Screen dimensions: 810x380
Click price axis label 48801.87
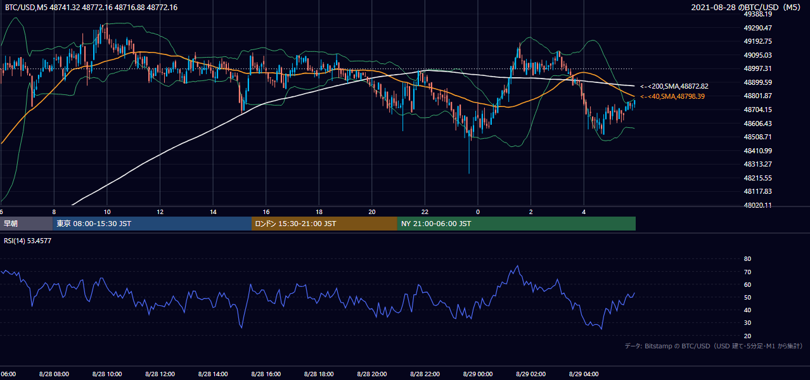757,96
